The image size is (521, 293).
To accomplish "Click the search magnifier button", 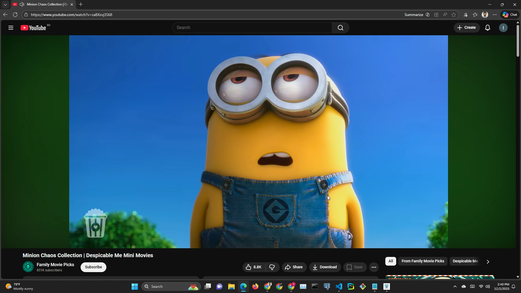I will (x=340, y=28).
